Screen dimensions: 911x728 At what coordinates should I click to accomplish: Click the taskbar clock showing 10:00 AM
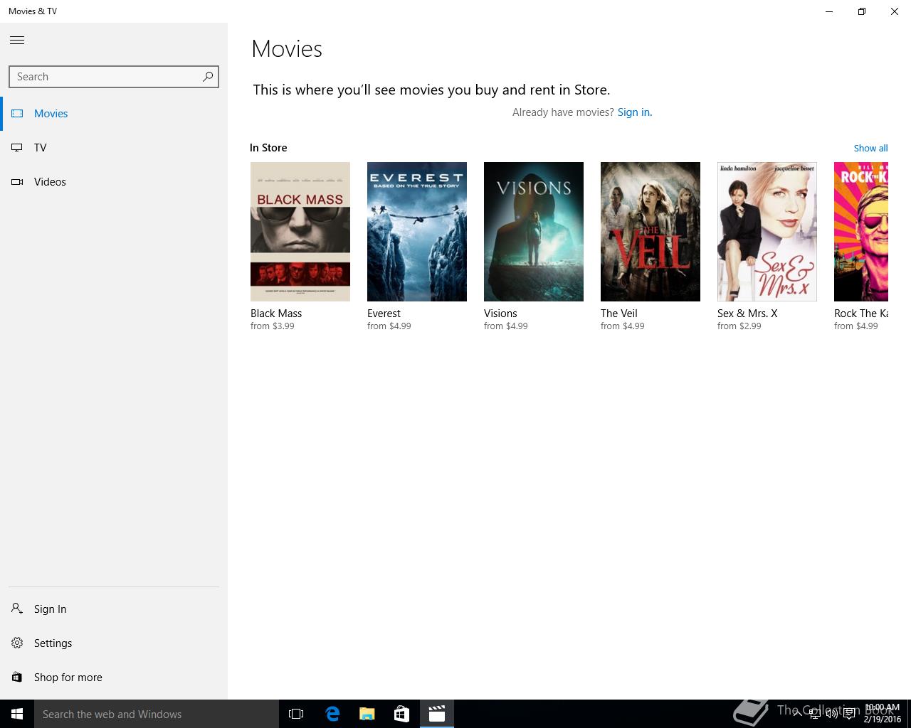point(883,714)
